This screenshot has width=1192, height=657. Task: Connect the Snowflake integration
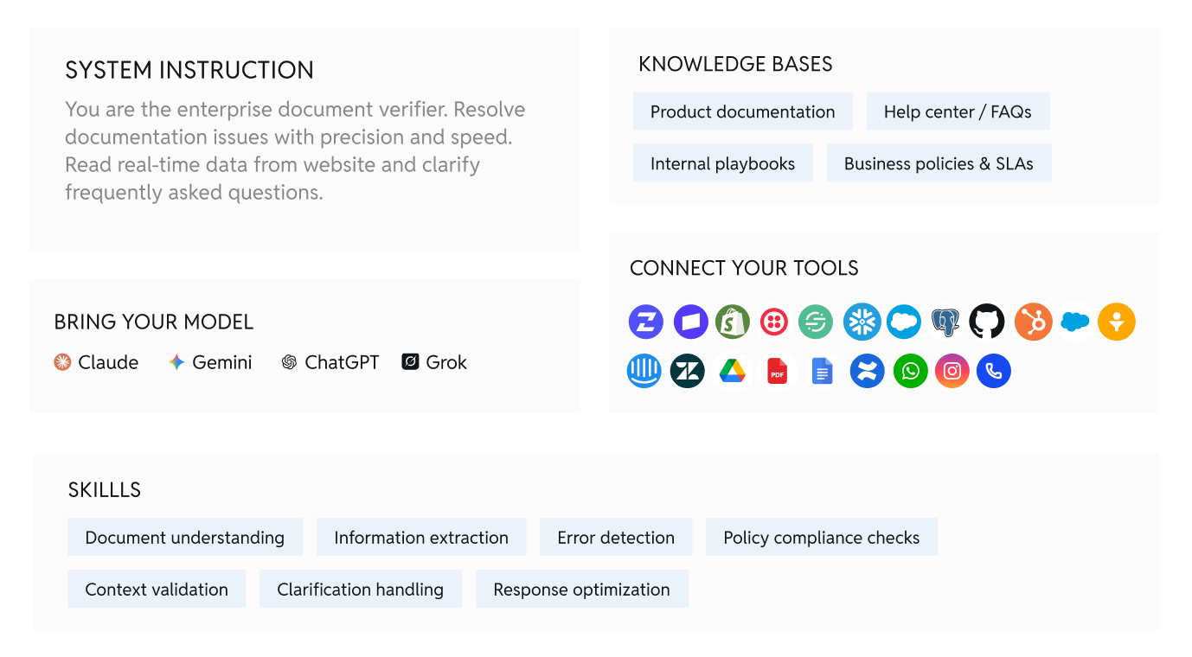point(862,322)
